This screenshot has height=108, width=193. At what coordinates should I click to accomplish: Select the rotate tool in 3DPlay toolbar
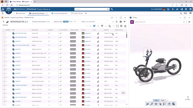tap(160, 104)
